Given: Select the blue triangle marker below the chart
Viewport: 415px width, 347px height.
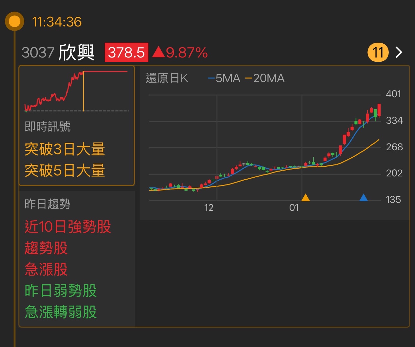Looking at the screenshot, I should point(363,198).
